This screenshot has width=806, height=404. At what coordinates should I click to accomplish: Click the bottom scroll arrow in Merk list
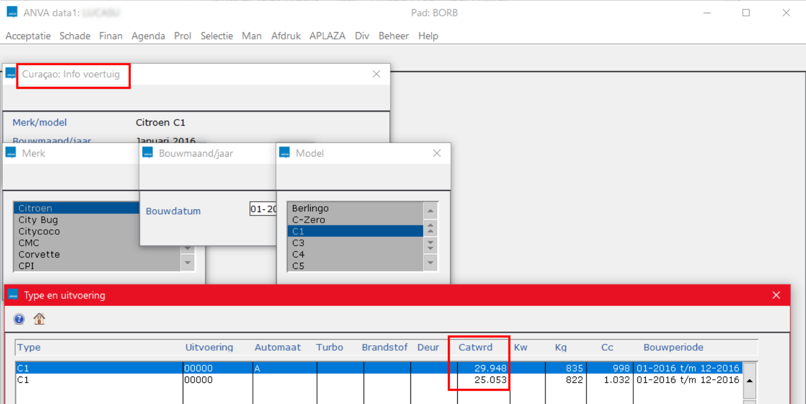[x=187, y=262]
